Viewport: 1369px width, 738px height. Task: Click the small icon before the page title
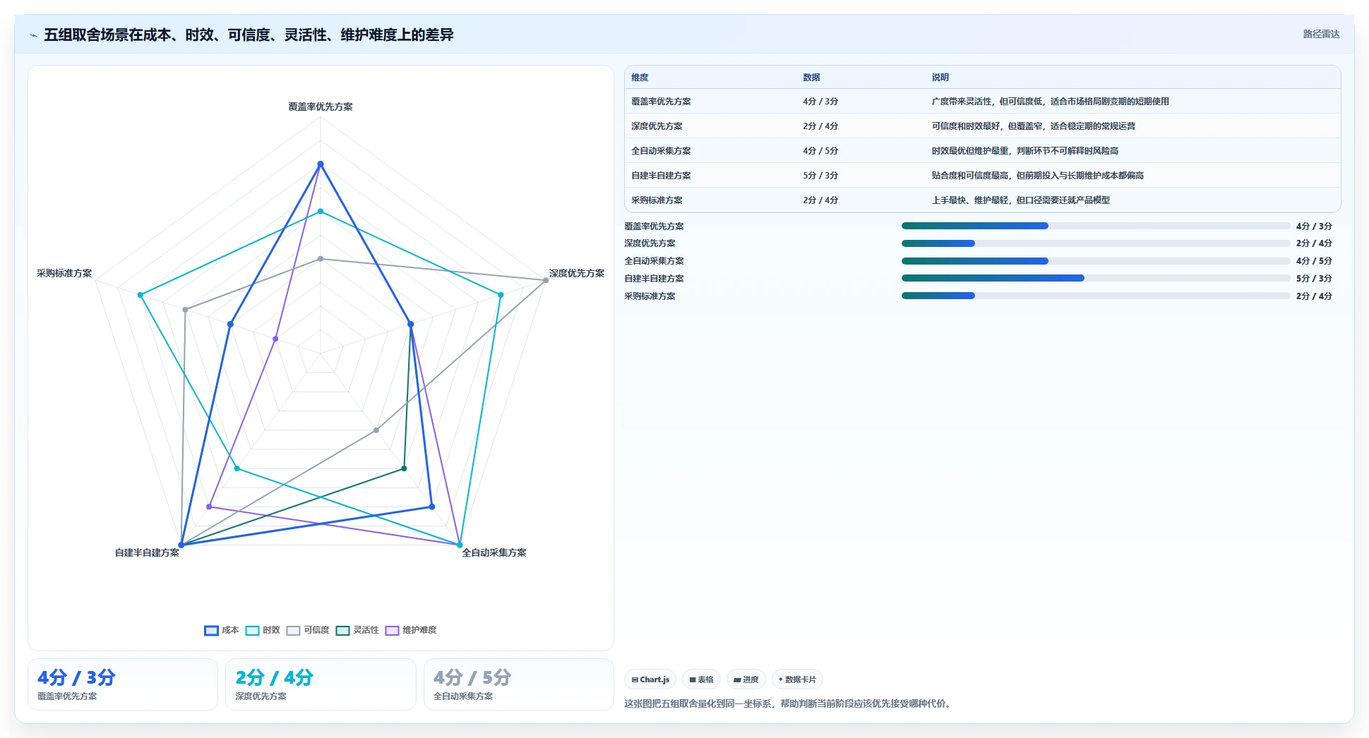[33, 35]
